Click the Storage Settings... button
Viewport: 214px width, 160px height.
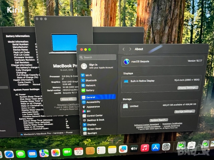[x=185, y=111]
